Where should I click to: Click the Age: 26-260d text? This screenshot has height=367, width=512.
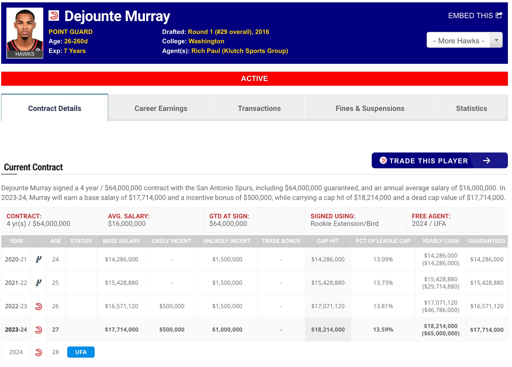(68, 41)
